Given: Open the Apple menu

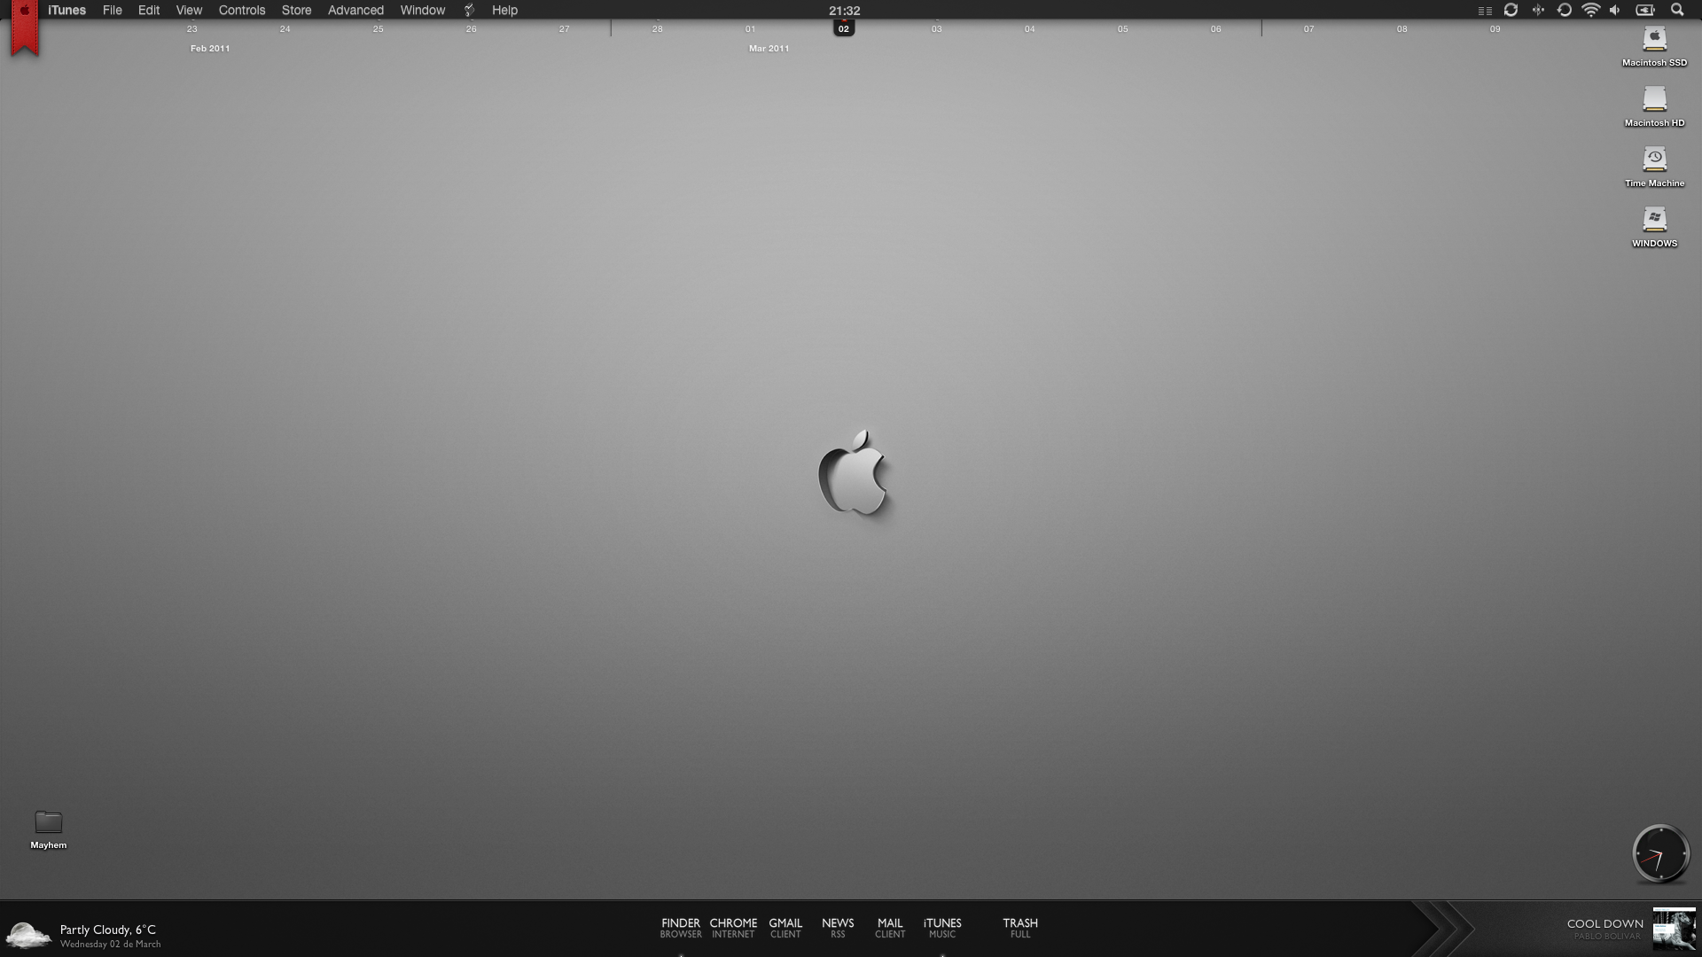Looking at the screenshot, I should (25, 11).
